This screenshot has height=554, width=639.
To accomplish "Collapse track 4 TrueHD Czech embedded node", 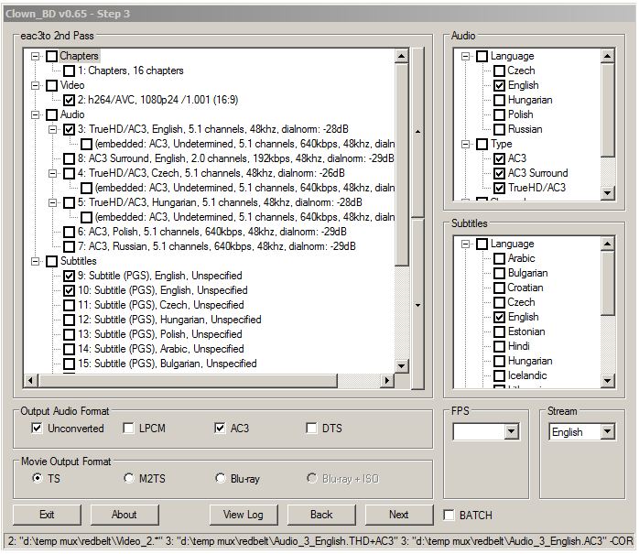I will pos(52,174).
